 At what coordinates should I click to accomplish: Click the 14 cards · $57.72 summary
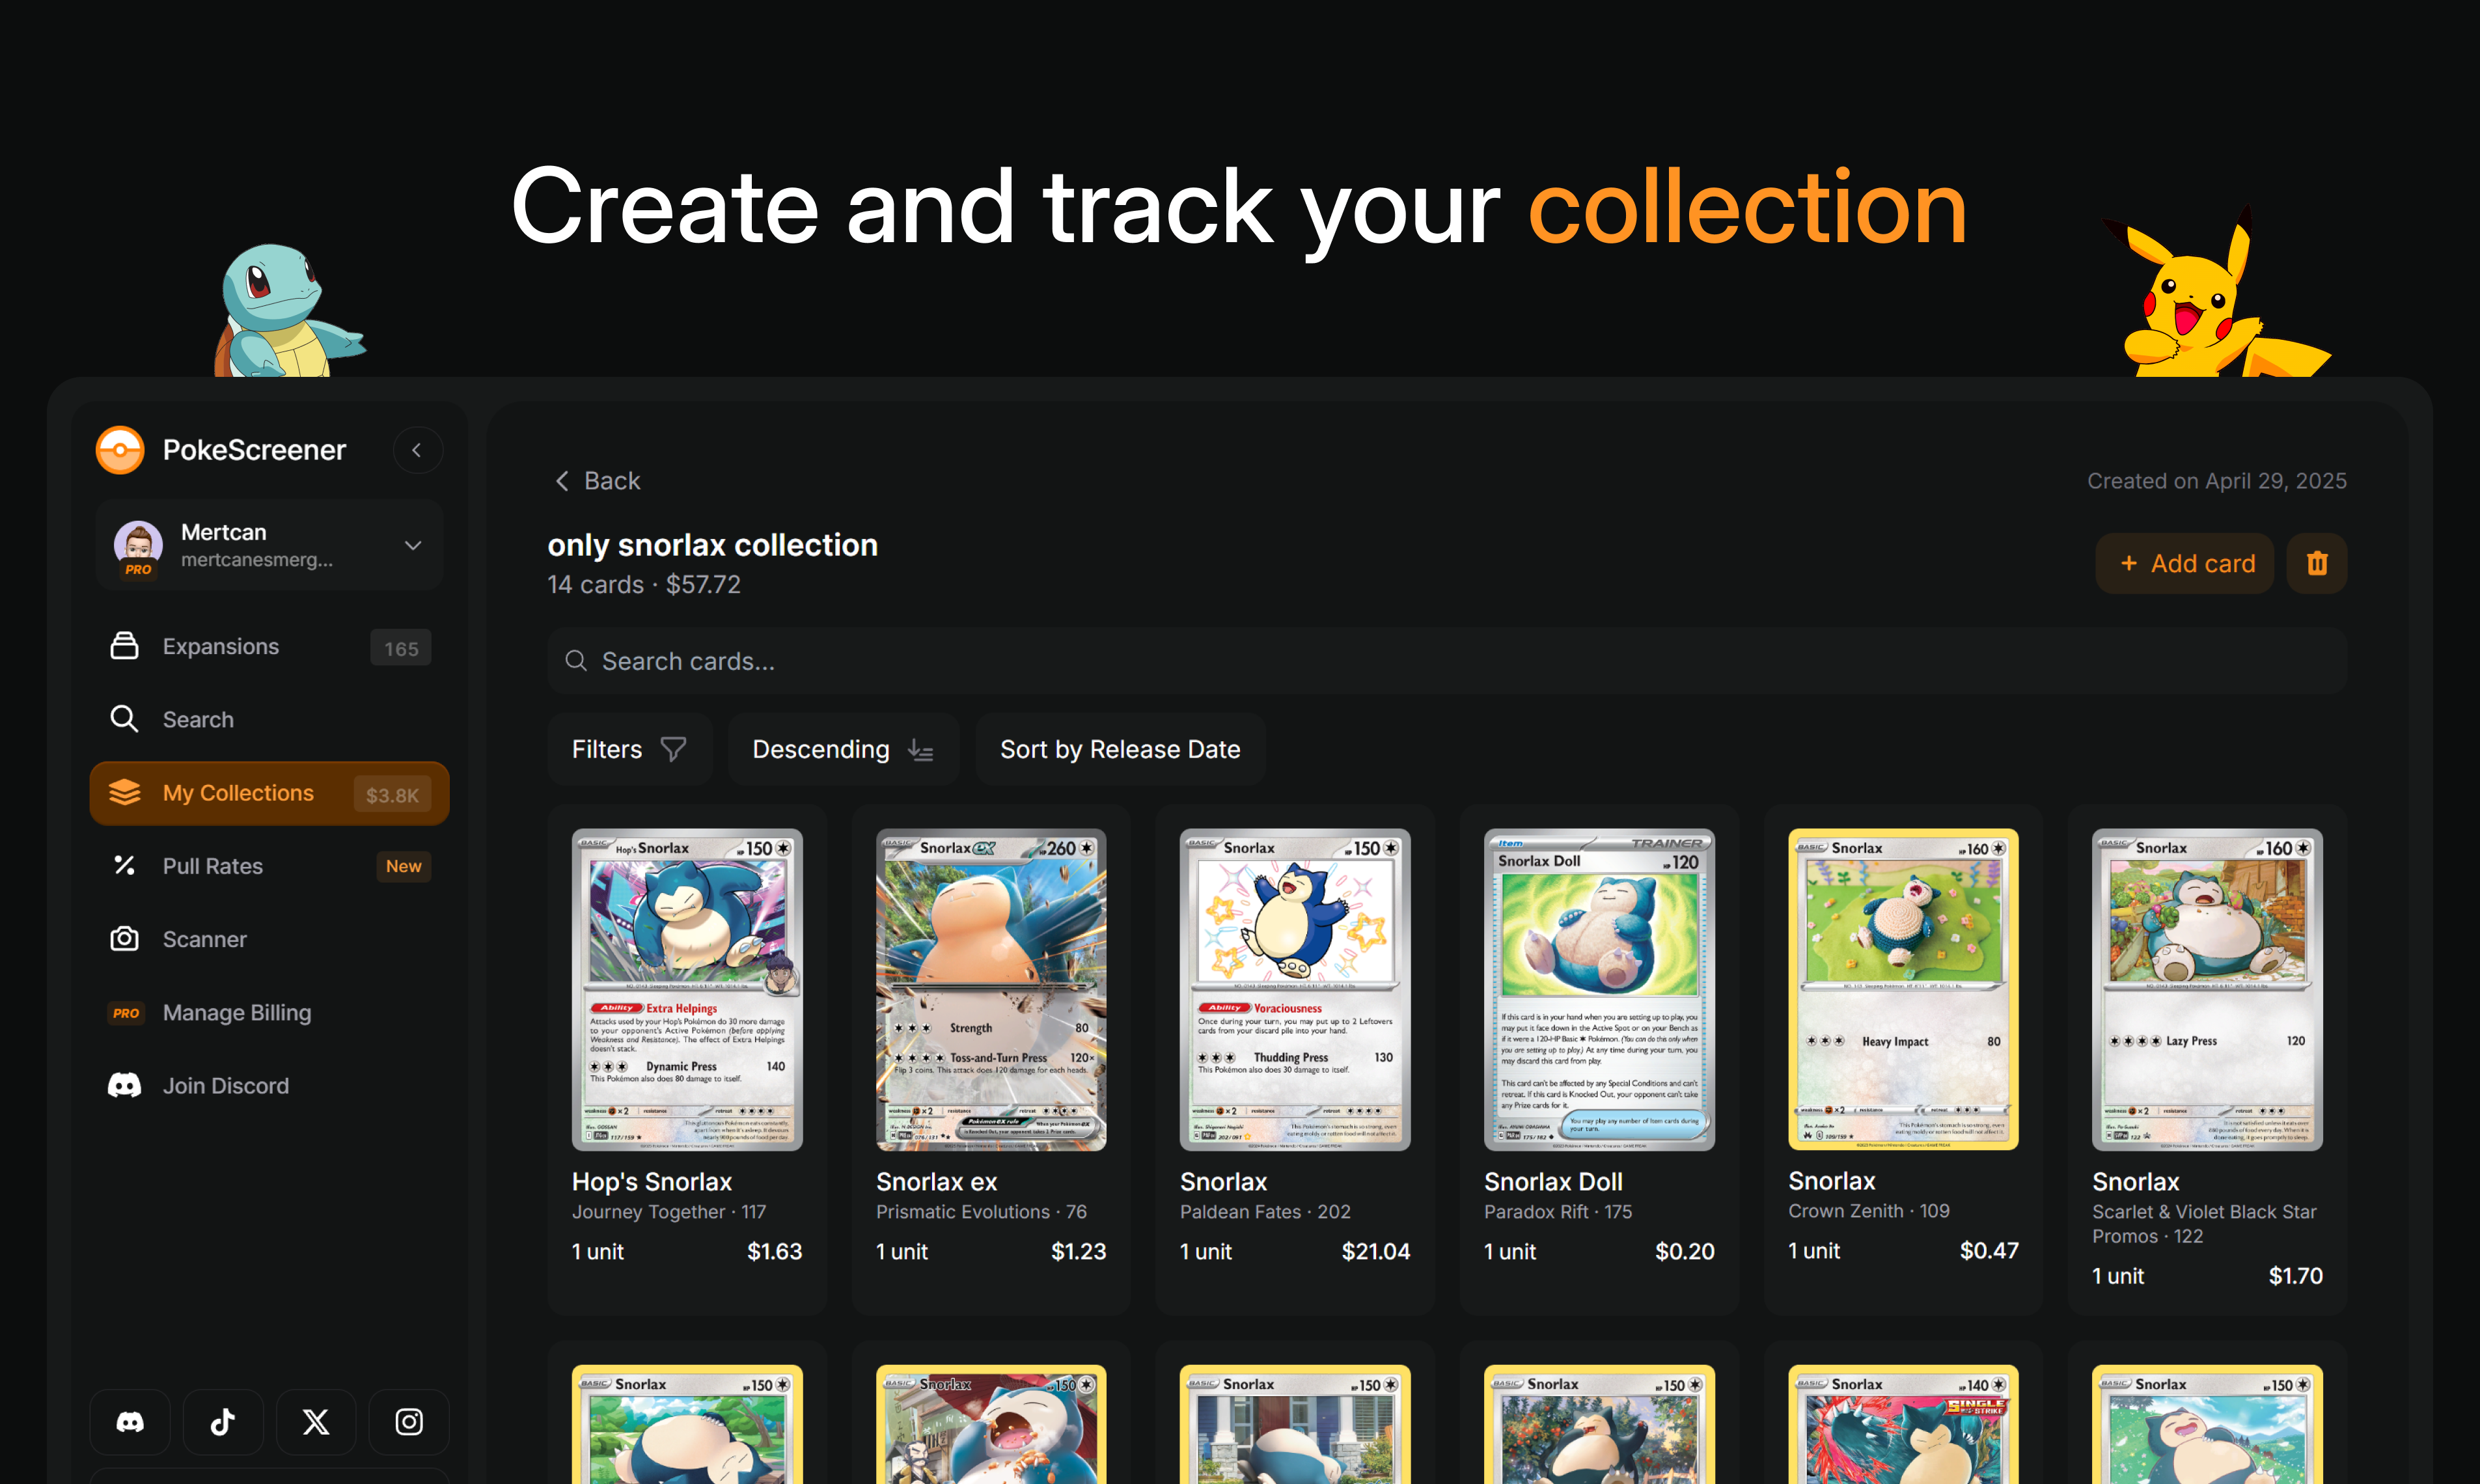tap(644, 585)
